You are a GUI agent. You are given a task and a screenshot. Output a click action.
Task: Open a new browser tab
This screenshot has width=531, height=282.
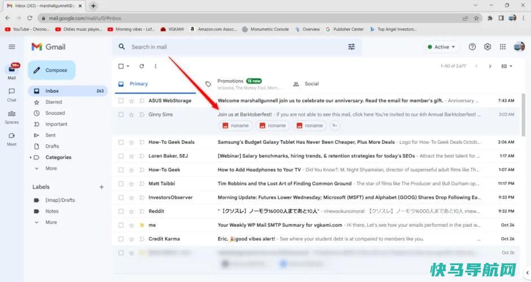[x=93, y=6]
